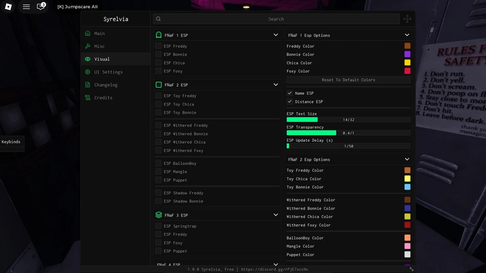
Task: Toggle the ESP Bonnie checkbox
Action: tap(158, 54)
